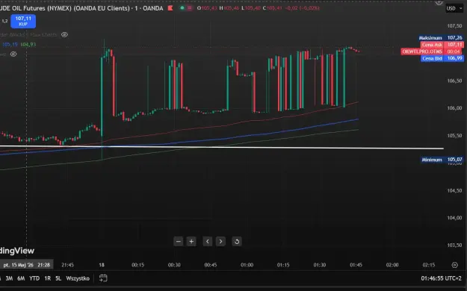Click the Cena Ask 107,11 price label

(442, 45)
